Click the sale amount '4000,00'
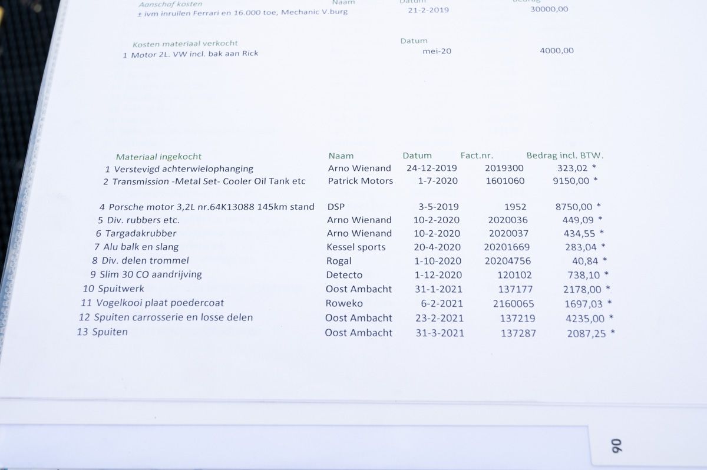This screenshot has width=707, height=470. 557,51
